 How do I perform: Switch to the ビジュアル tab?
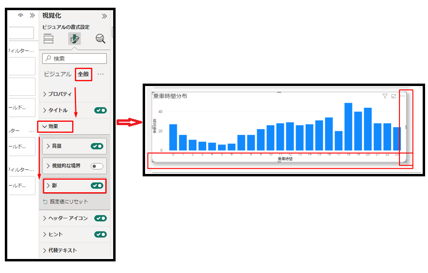58,74
